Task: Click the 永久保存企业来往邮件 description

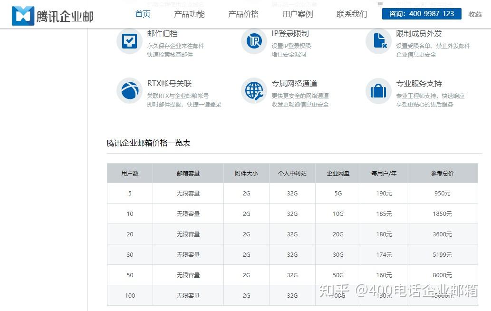Action: click(x=176, y=46)
